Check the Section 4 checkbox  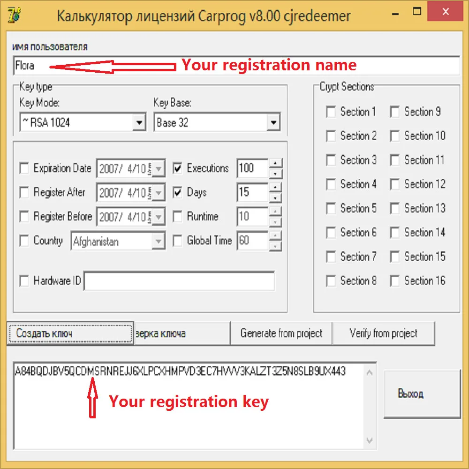(x=331, y=184)
